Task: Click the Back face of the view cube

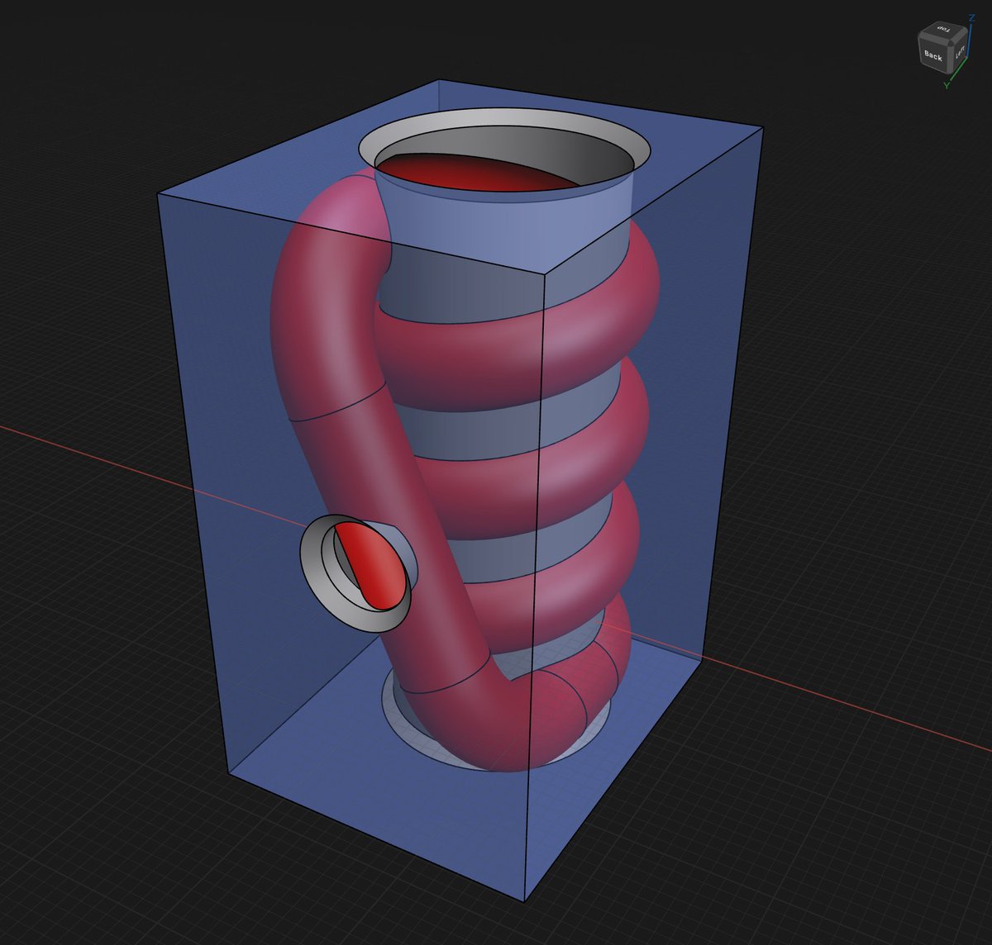Action: pyautogui.click(x=933, y=56)
